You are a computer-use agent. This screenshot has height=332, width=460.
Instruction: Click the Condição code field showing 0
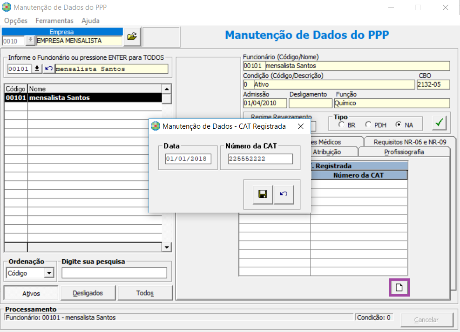point(248,84)
